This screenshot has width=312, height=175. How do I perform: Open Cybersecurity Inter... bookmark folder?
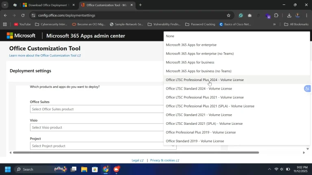51,24
